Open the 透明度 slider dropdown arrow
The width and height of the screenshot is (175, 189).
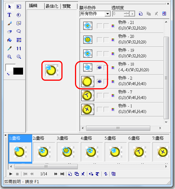click(132, 14)
